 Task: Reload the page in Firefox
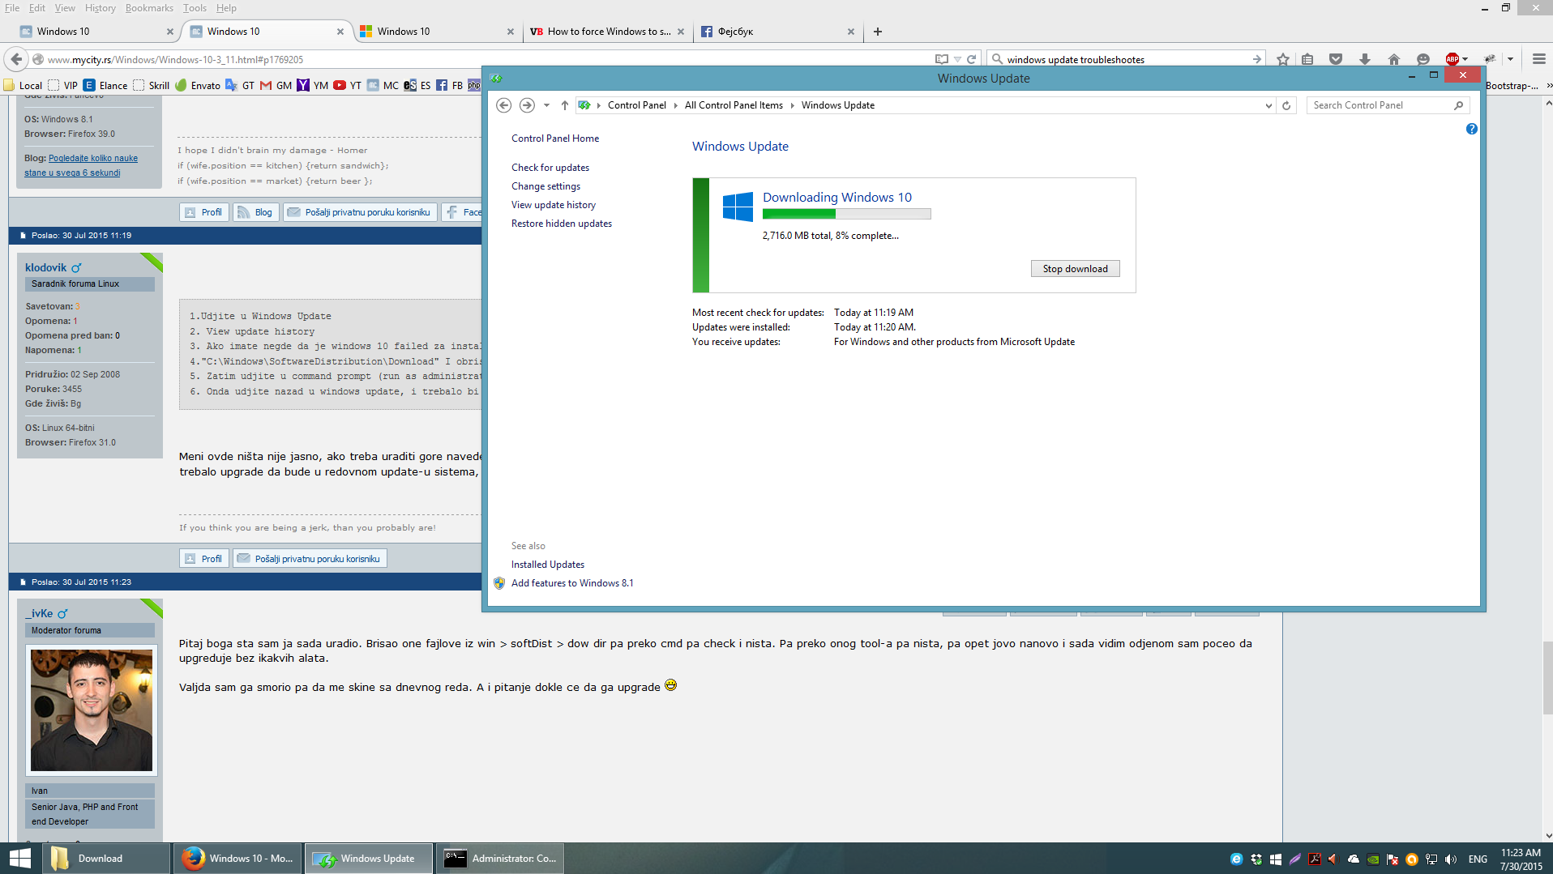(x=971, y=59)
